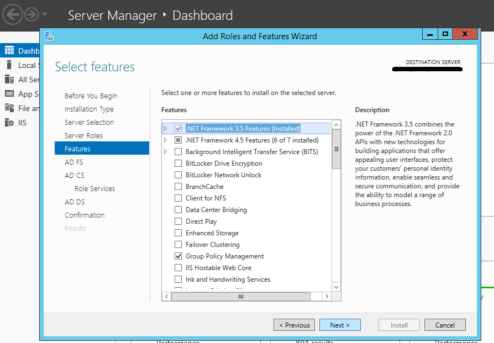Click the Server Manager back arrow
The image size is (494, 343).
pos(13,14)
